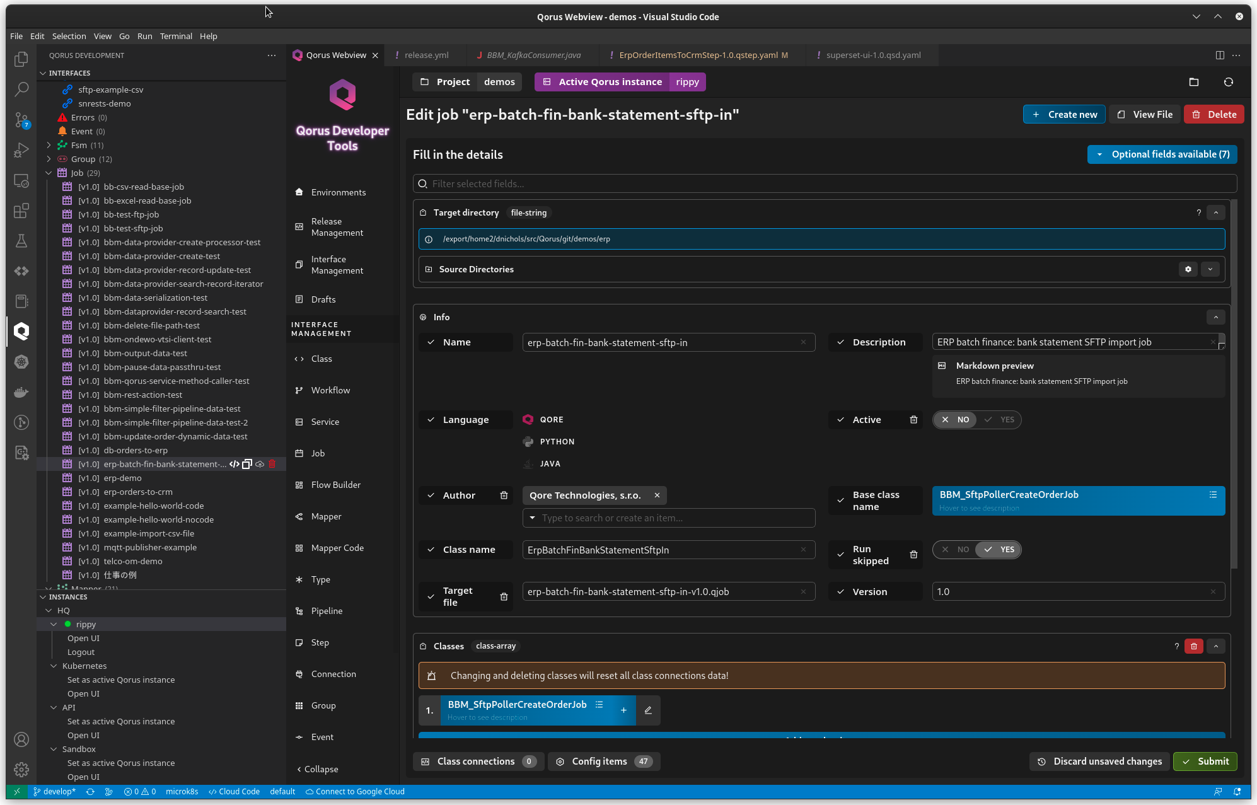Switch to release.yml tab
Screen dimensions: 1257x805
tap(427, 55)
